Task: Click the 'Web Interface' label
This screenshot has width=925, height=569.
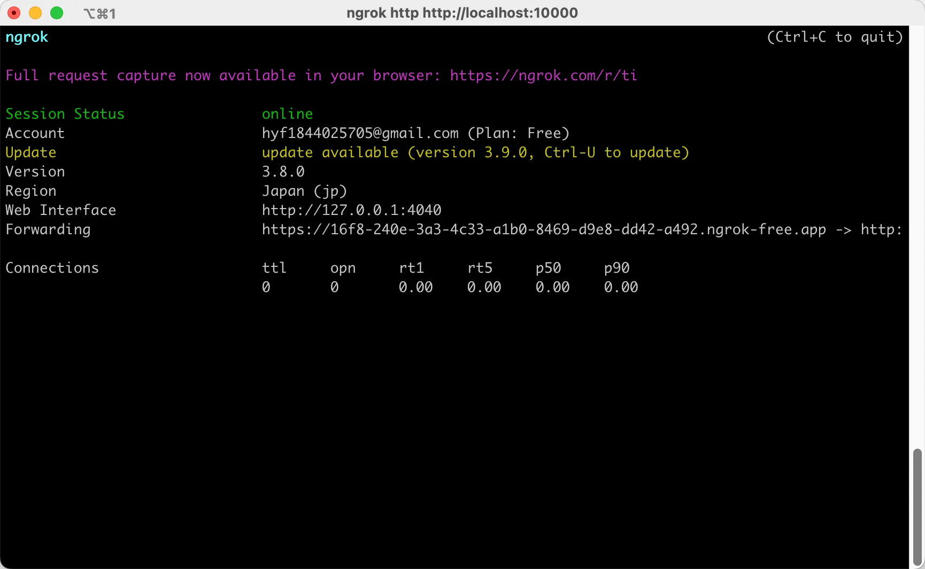Action: tap(60, 210)
